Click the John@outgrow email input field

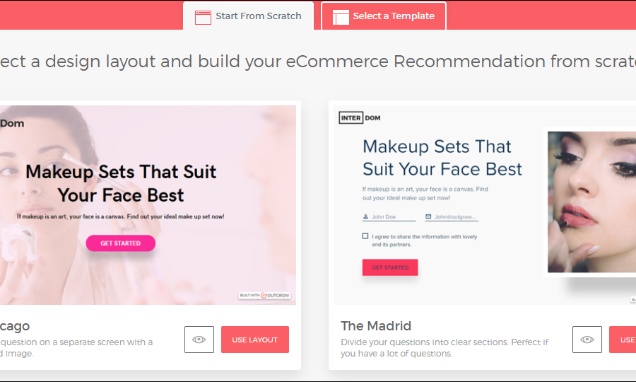click(452, 216)
